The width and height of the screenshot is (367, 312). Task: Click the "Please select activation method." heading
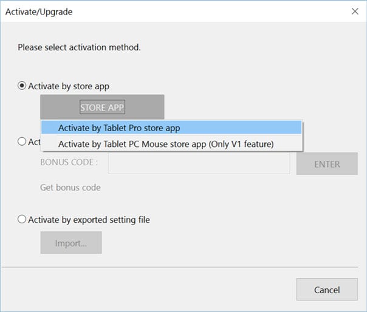(x=79, y=47)
